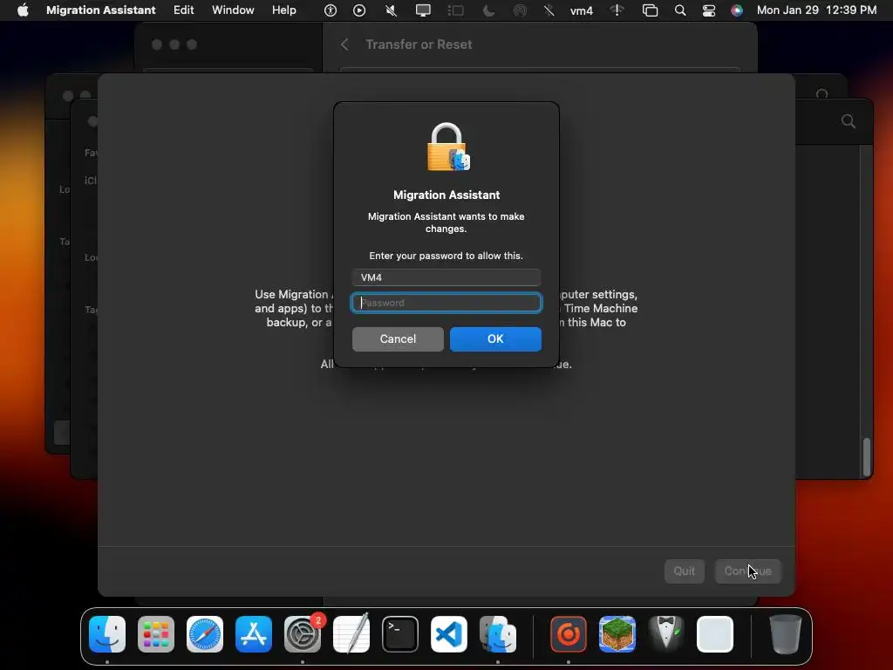Click Migration Assistant icon in the Dock
Image resolution: width=893 pixels, height=670 pixels.
coord(498,634)
